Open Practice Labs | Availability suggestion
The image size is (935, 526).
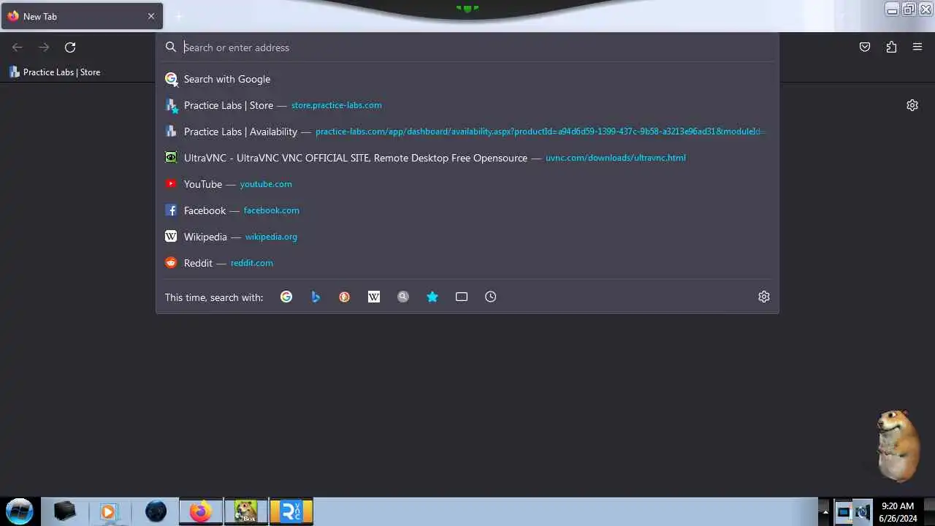(467, 131)
